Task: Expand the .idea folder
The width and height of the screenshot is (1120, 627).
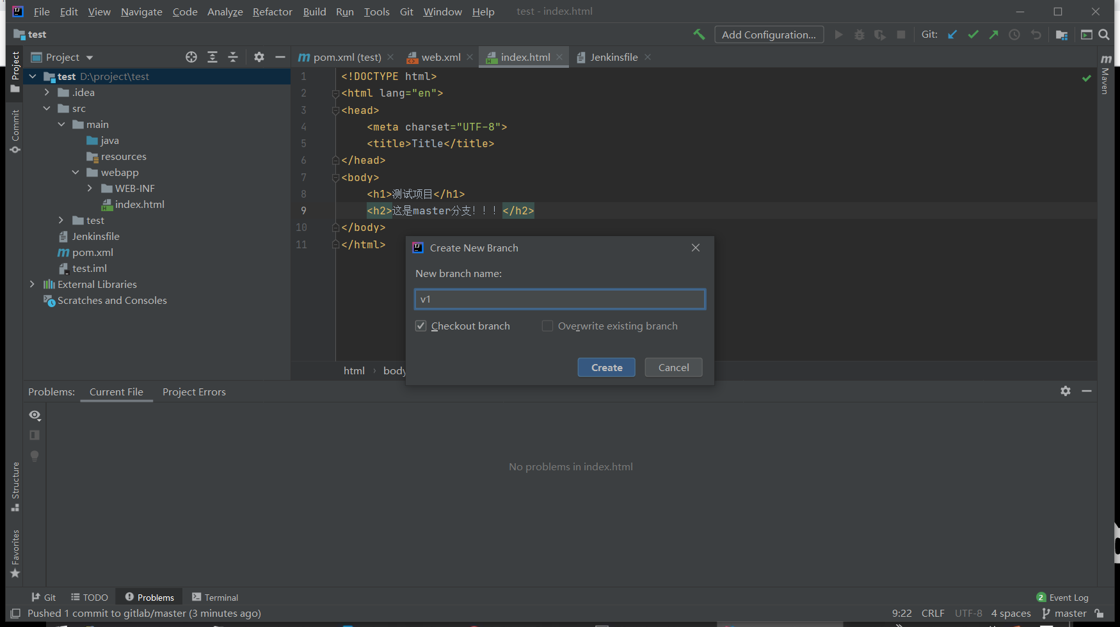Action: click(47, 92)
